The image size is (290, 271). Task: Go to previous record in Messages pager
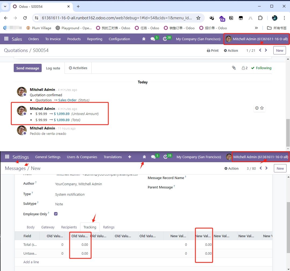261,168
